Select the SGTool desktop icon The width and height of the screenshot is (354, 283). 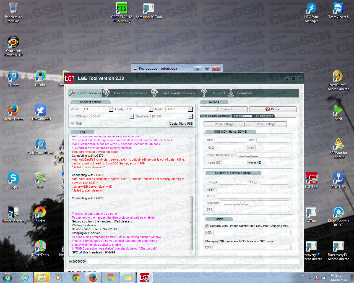(x=311, y=215)
